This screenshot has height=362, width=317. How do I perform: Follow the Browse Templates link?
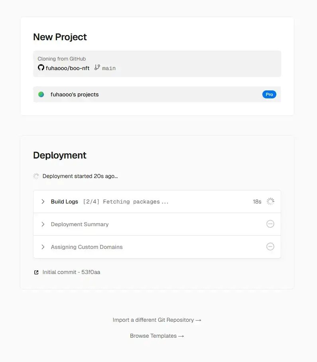coord(157,336)
